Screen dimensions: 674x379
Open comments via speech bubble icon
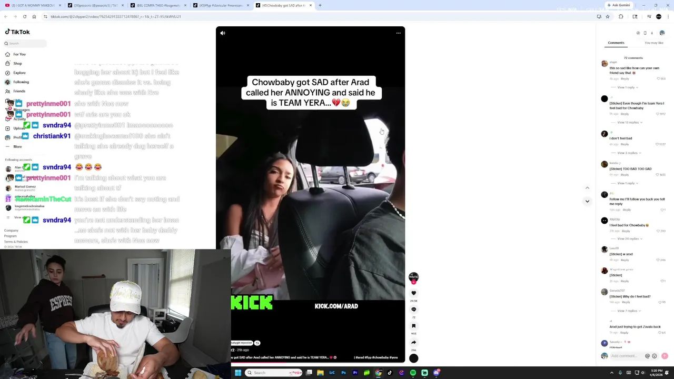413,310
